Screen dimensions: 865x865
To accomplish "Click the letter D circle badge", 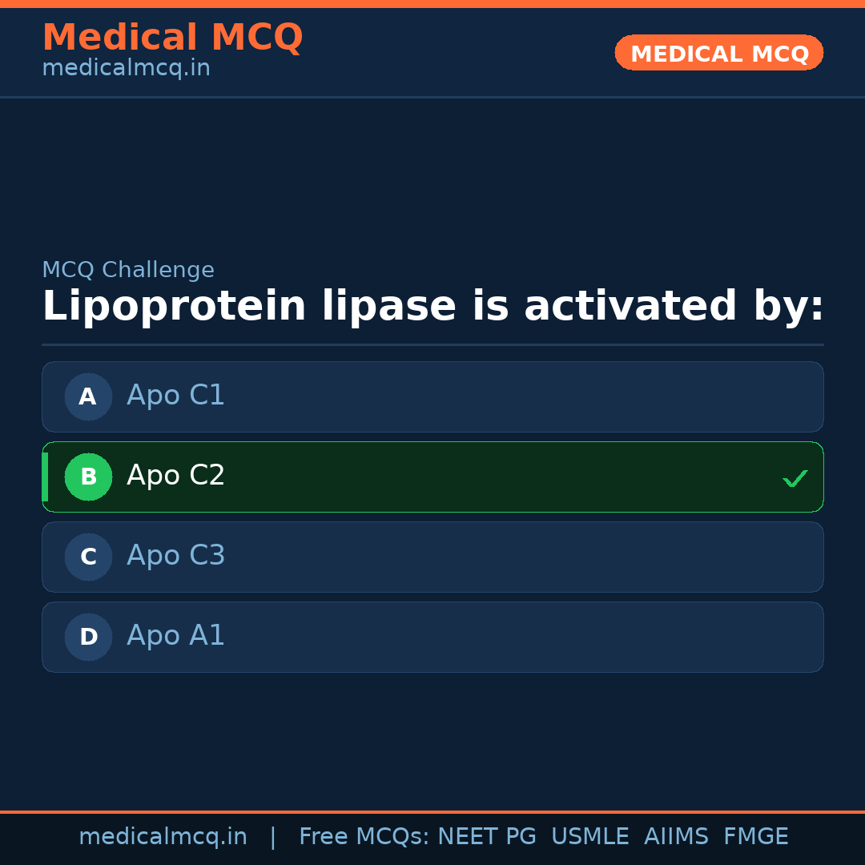I will 88,637.
